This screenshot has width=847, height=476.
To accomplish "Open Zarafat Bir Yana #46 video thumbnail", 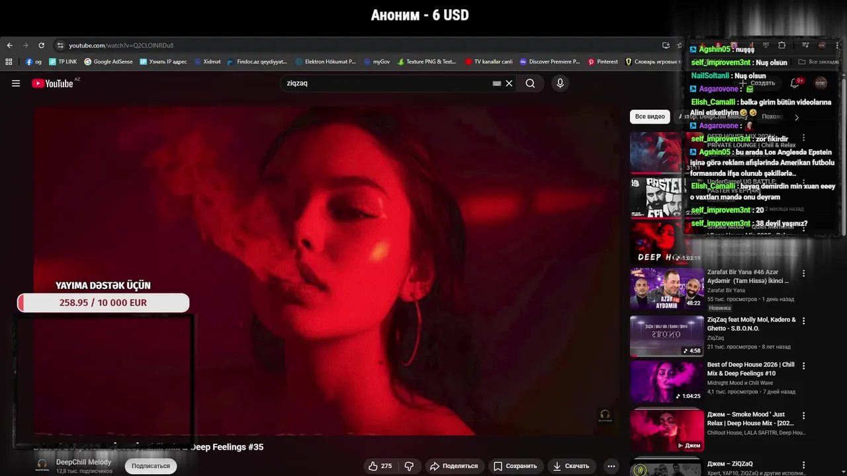I will click(666, 288).
